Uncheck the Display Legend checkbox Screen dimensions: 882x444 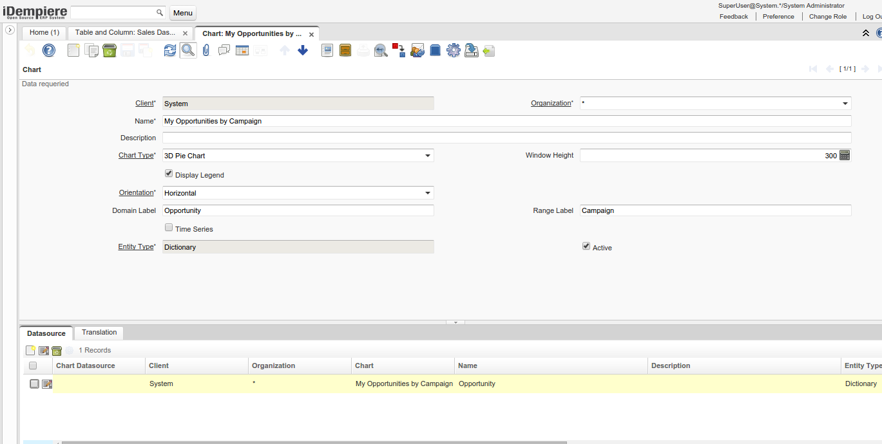(x=169, y=174)
